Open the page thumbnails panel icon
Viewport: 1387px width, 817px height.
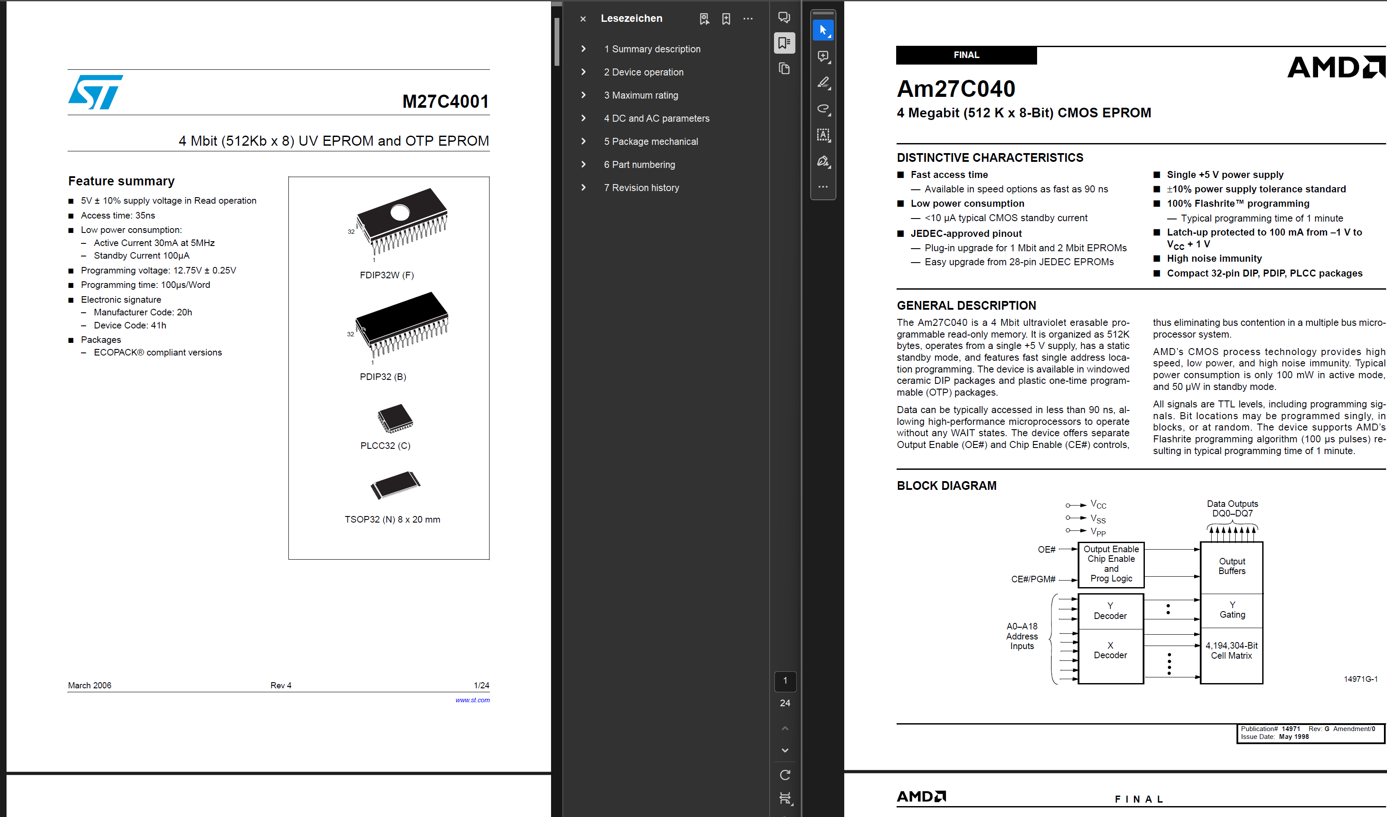784,69
